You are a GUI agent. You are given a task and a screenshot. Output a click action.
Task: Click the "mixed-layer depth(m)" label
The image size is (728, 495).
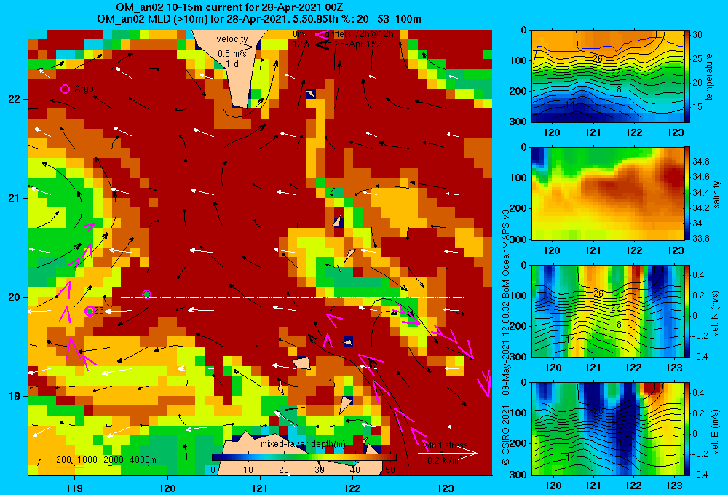(x=302, y=443)
